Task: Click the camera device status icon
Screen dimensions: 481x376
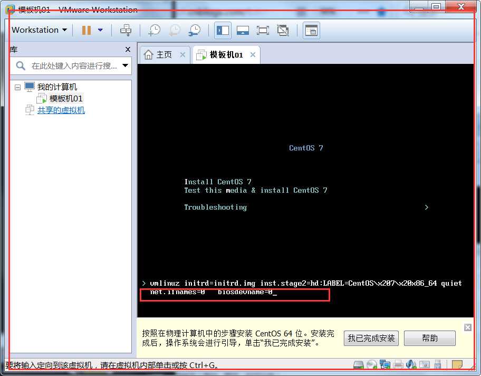Action: point(425,364)
